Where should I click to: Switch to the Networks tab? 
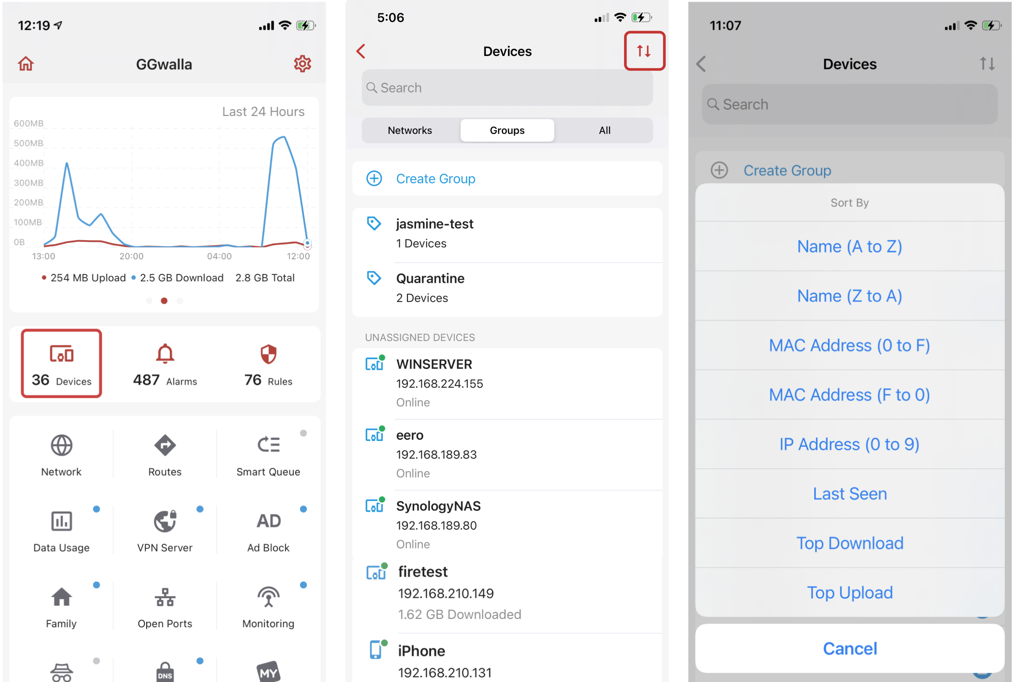410,130
